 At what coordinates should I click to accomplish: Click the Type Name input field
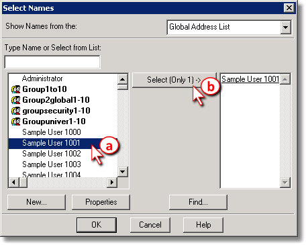click(x=52, y=62)
